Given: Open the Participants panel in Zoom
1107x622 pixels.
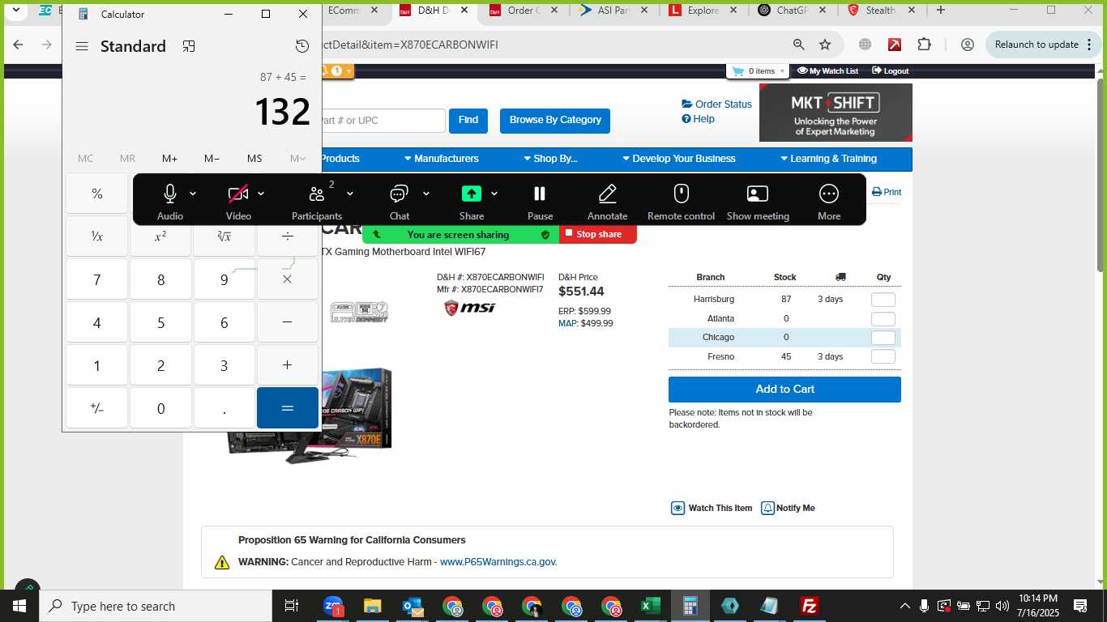Looking at the screenshot, I should coord(317,194).
